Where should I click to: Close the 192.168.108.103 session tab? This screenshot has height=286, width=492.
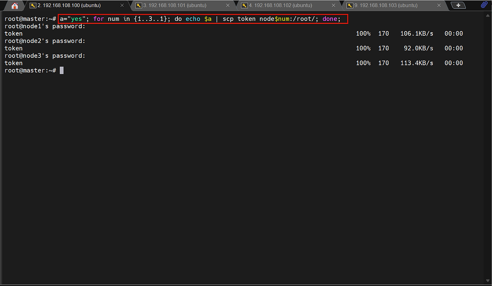click(x=439, y=6)
